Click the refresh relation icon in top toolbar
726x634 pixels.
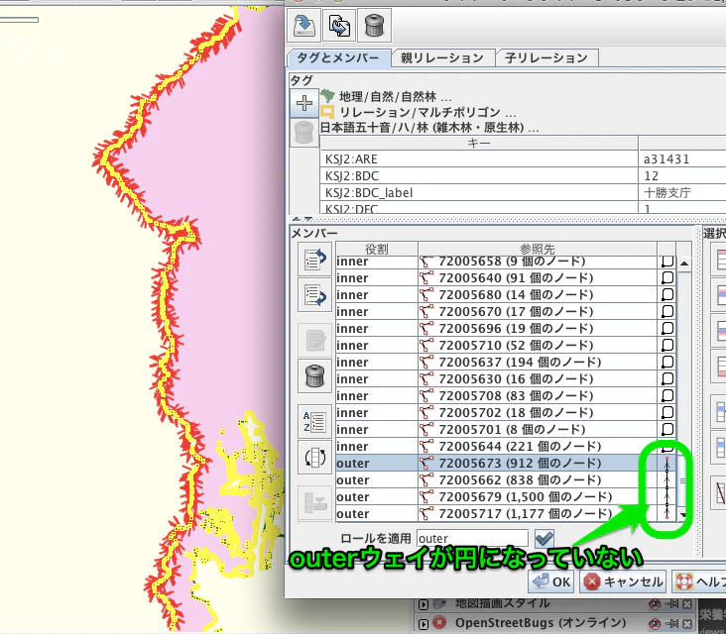coord(339,26)
